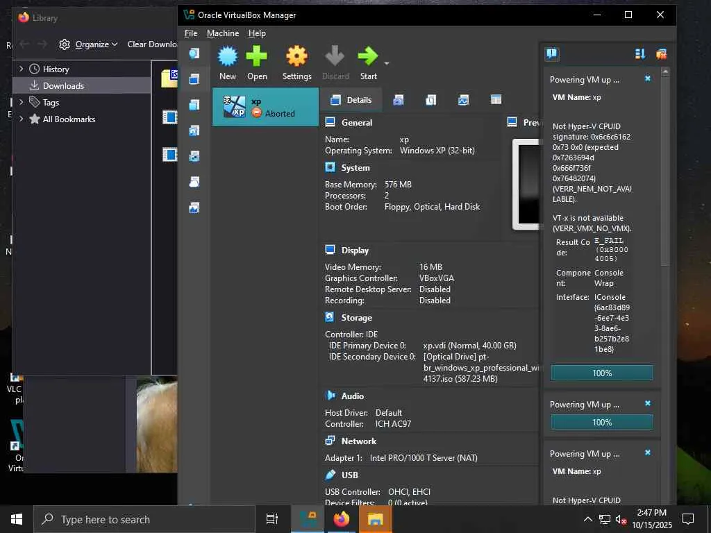Viewport: 711px width, 533px height.
Task: Clear finished notifications with the top-right icon
Action: 661,54
